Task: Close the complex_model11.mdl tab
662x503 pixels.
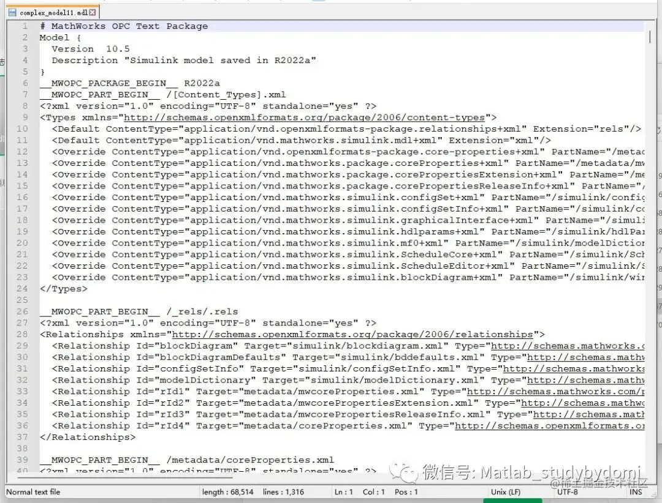Action: pos(93,12)
